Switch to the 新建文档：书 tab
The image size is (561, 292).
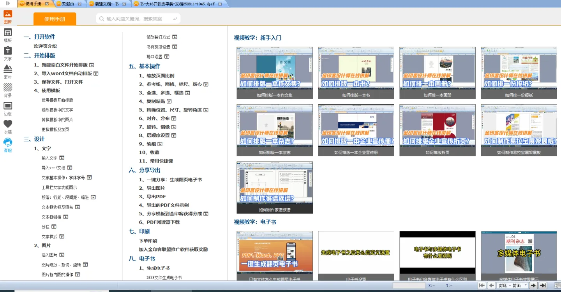[106, 4]
